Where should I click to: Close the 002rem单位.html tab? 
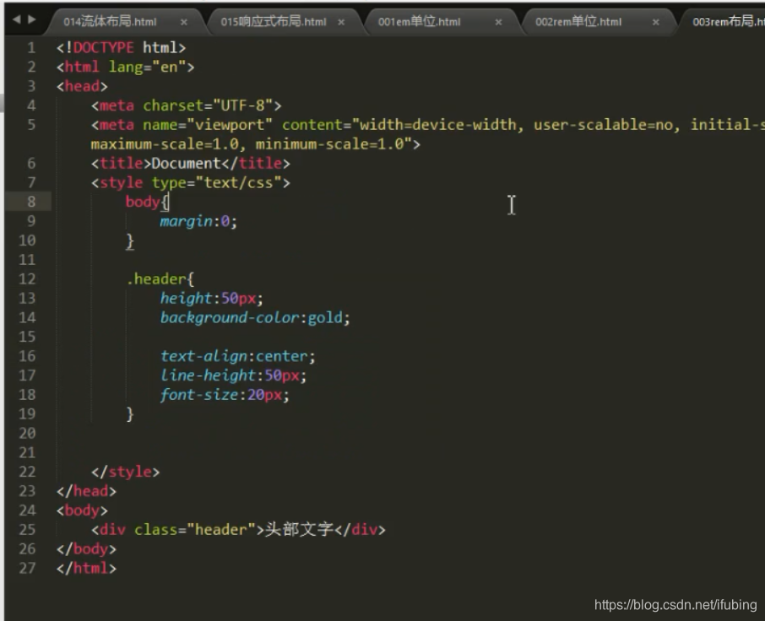[x=656, y=22]
